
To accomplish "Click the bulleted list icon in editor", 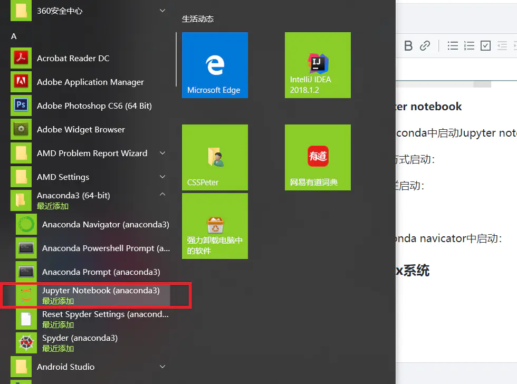I will (453, 45).
